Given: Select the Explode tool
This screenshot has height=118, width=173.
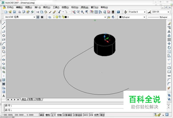Looking at the screenshot, I should (x=169, y=88).
